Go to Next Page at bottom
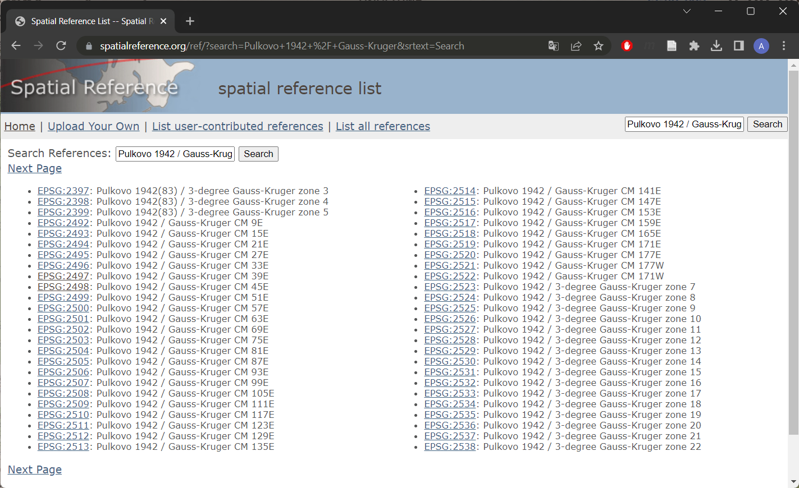Screen dimensions: 799x488 pos(35,469)
